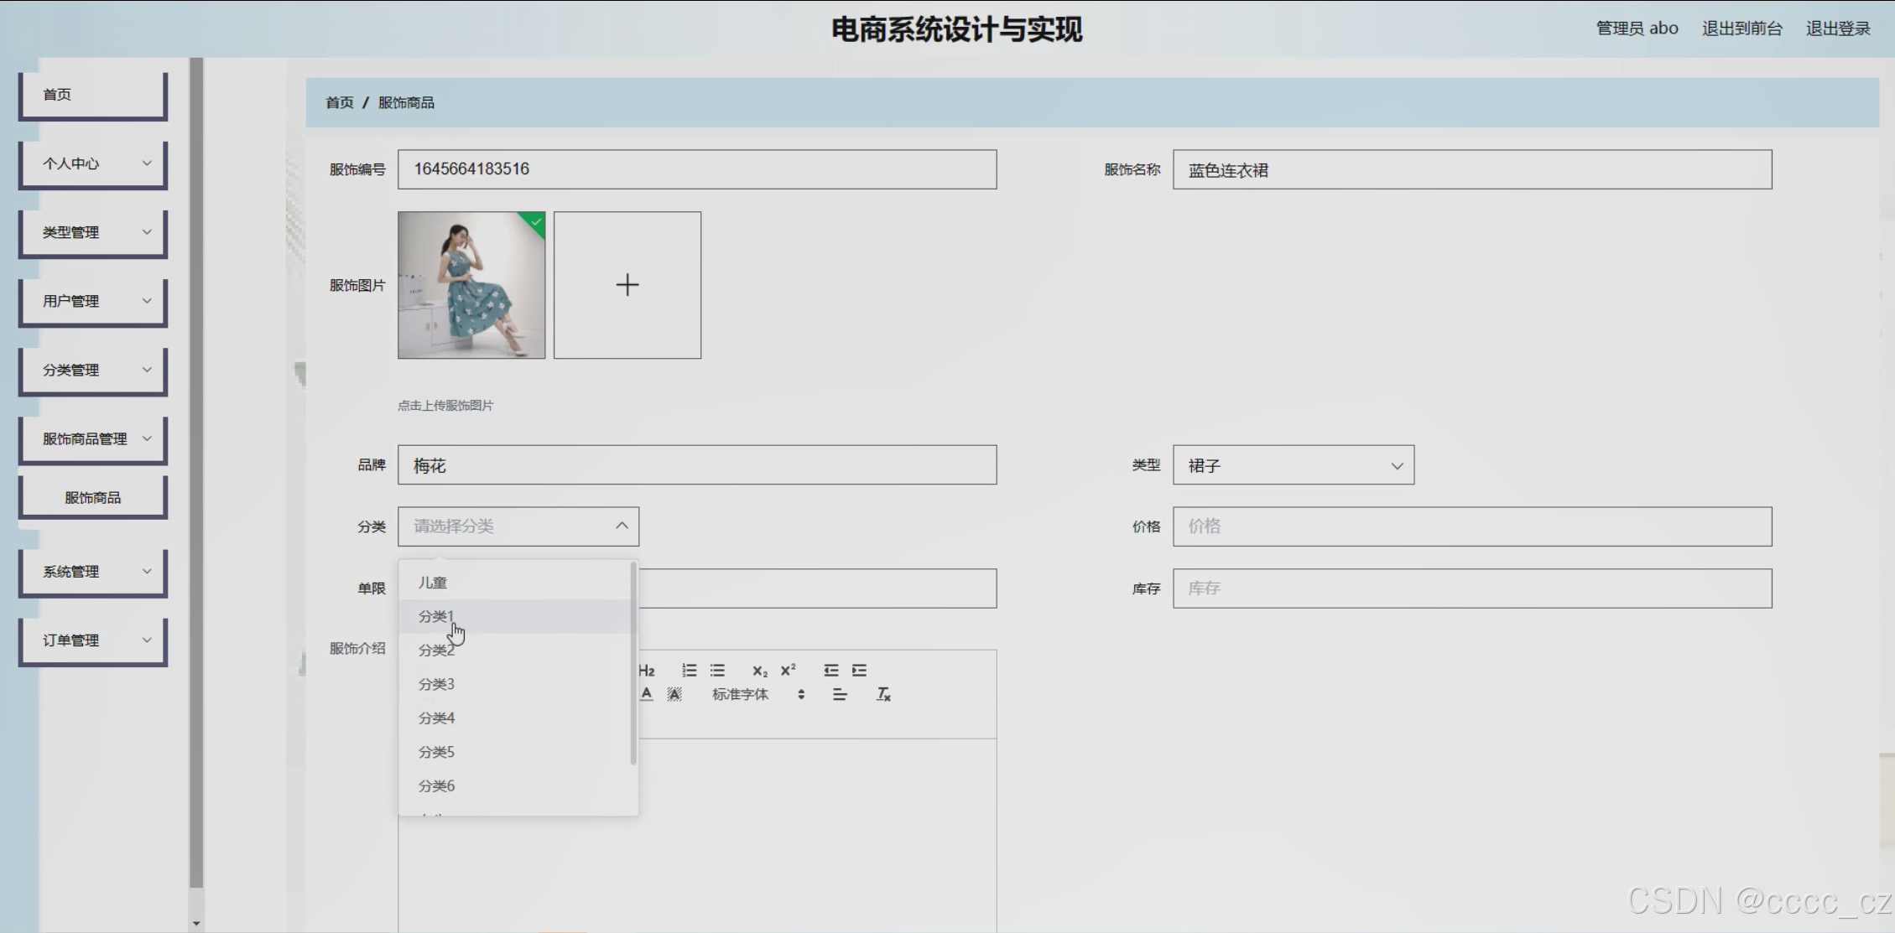Insert a bulleted list
Screen dimensions: 1895x933
tap(717, 671)
